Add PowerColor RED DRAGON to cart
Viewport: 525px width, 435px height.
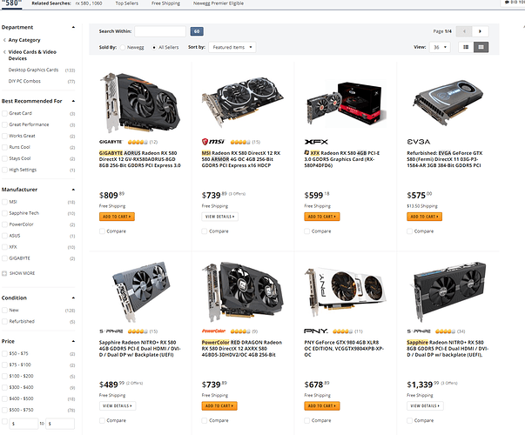pos(219,406)
